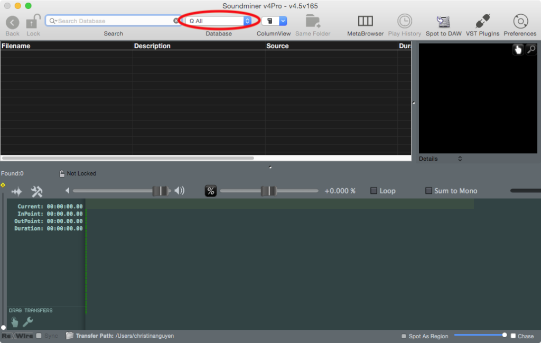This screenshot has width=541, height=343.
Task: Clear the search field with the X
Action: tap(176, 21)
